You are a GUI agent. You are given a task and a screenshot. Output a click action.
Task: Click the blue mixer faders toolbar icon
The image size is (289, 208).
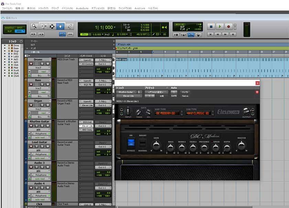pyautogui.click(x=62, y=34)
